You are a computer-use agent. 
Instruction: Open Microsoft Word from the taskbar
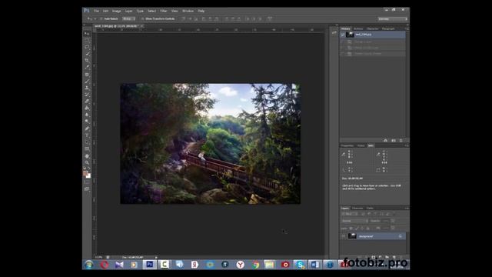point(314,265)
